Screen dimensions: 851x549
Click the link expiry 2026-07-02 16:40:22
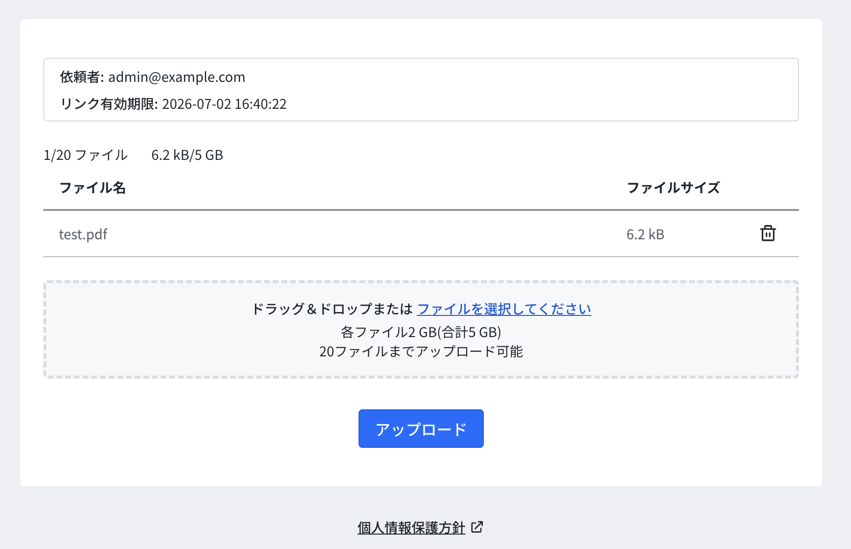[x=224, y=104]
